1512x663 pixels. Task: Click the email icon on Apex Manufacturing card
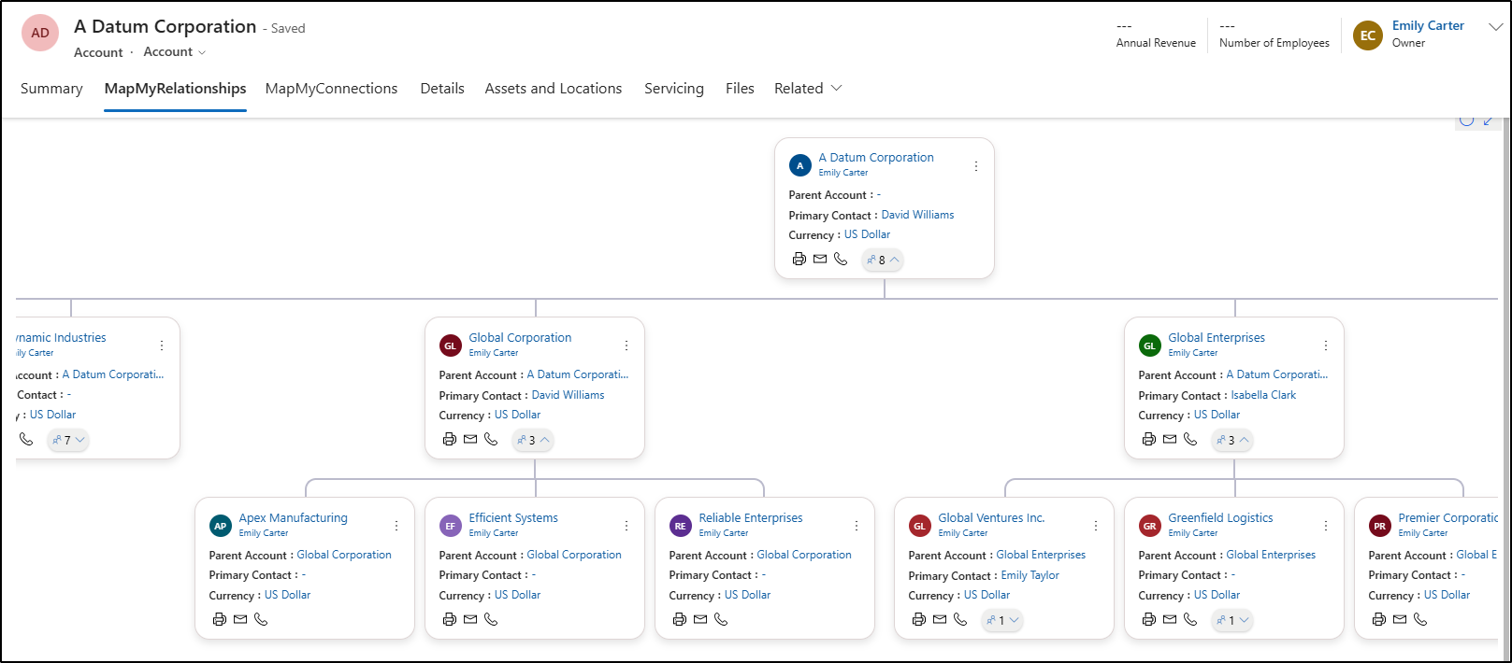[x=240, y=619]
